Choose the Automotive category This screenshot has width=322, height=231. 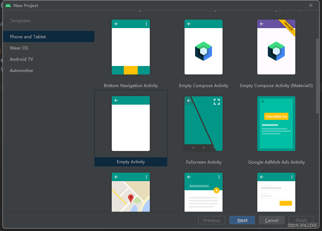tap(49, 71)
